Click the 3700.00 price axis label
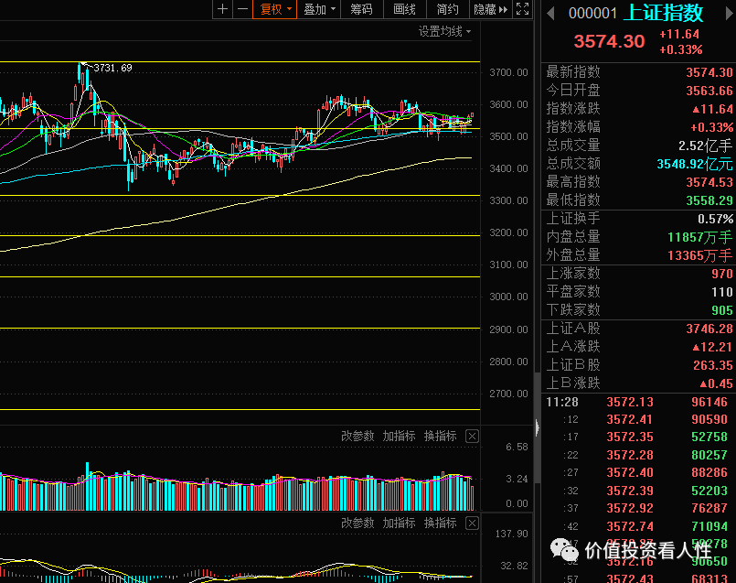The height and width of the screenshot is (583, 736). [x=508, y=73]
